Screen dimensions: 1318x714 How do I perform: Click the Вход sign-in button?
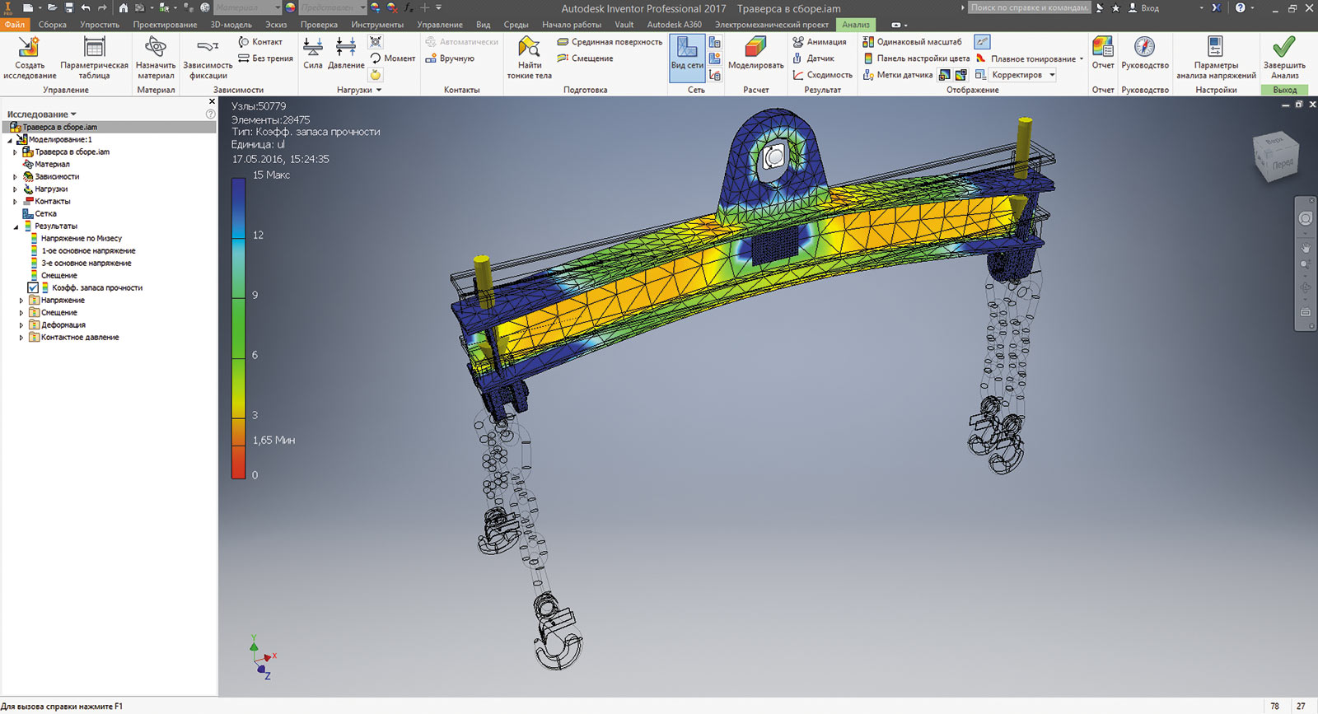click(1143, 7)
